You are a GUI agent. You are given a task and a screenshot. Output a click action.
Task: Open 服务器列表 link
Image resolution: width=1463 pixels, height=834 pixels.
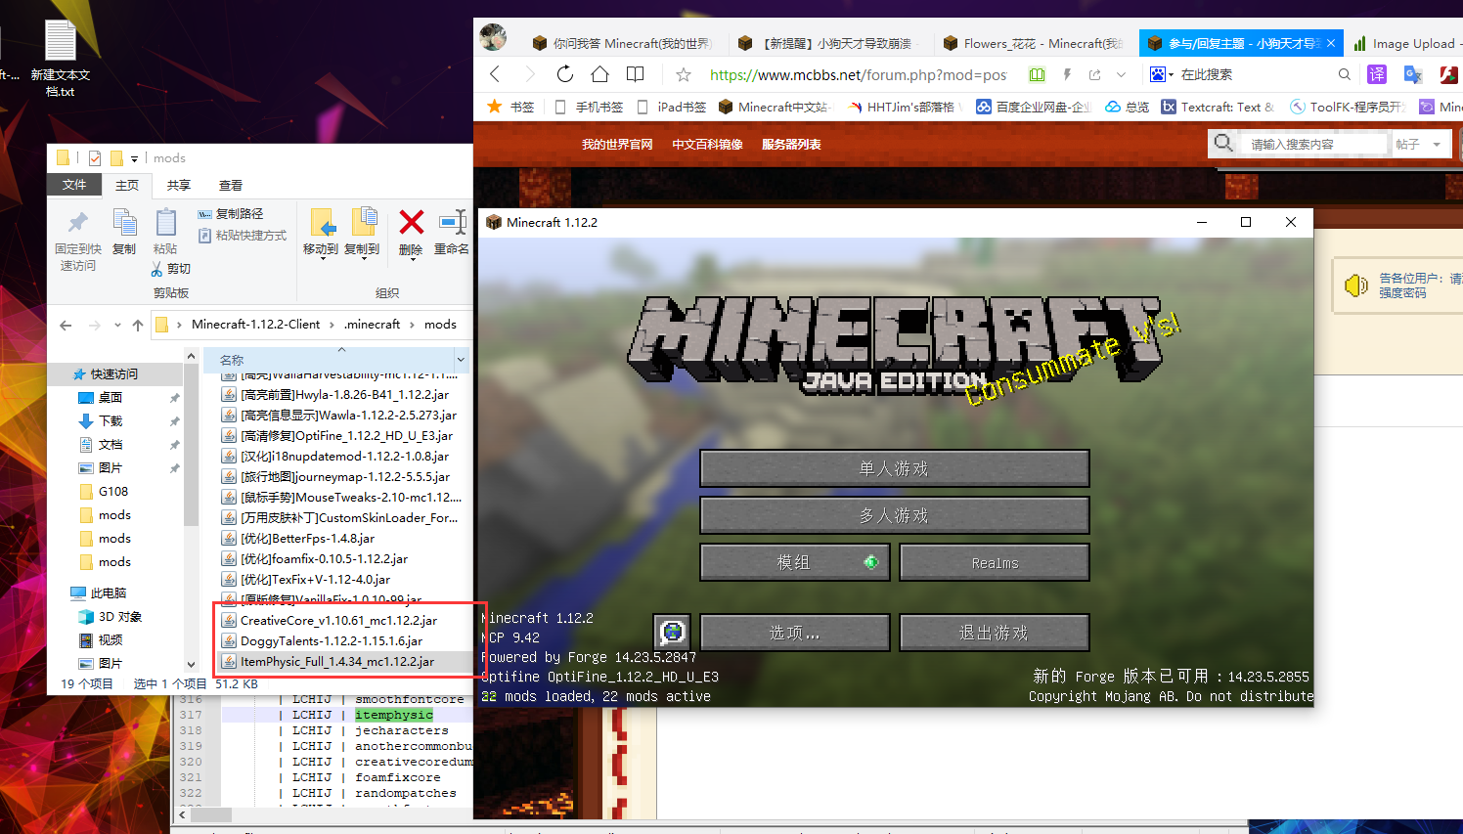click(x=791, y=144)
